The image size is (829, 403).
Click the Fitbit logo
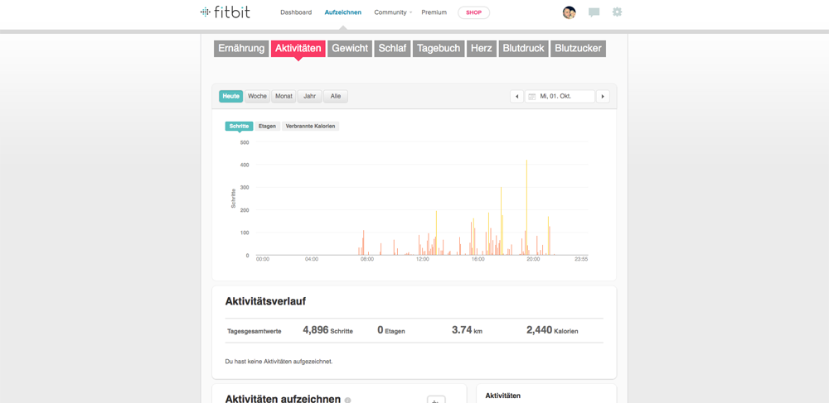click(x=225, y=12)
